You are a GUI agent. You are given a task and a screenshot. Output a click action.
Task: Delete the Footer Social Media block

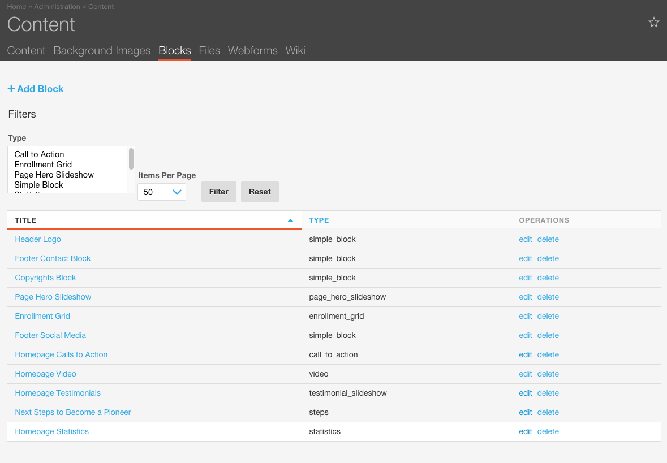pos(548,335)
